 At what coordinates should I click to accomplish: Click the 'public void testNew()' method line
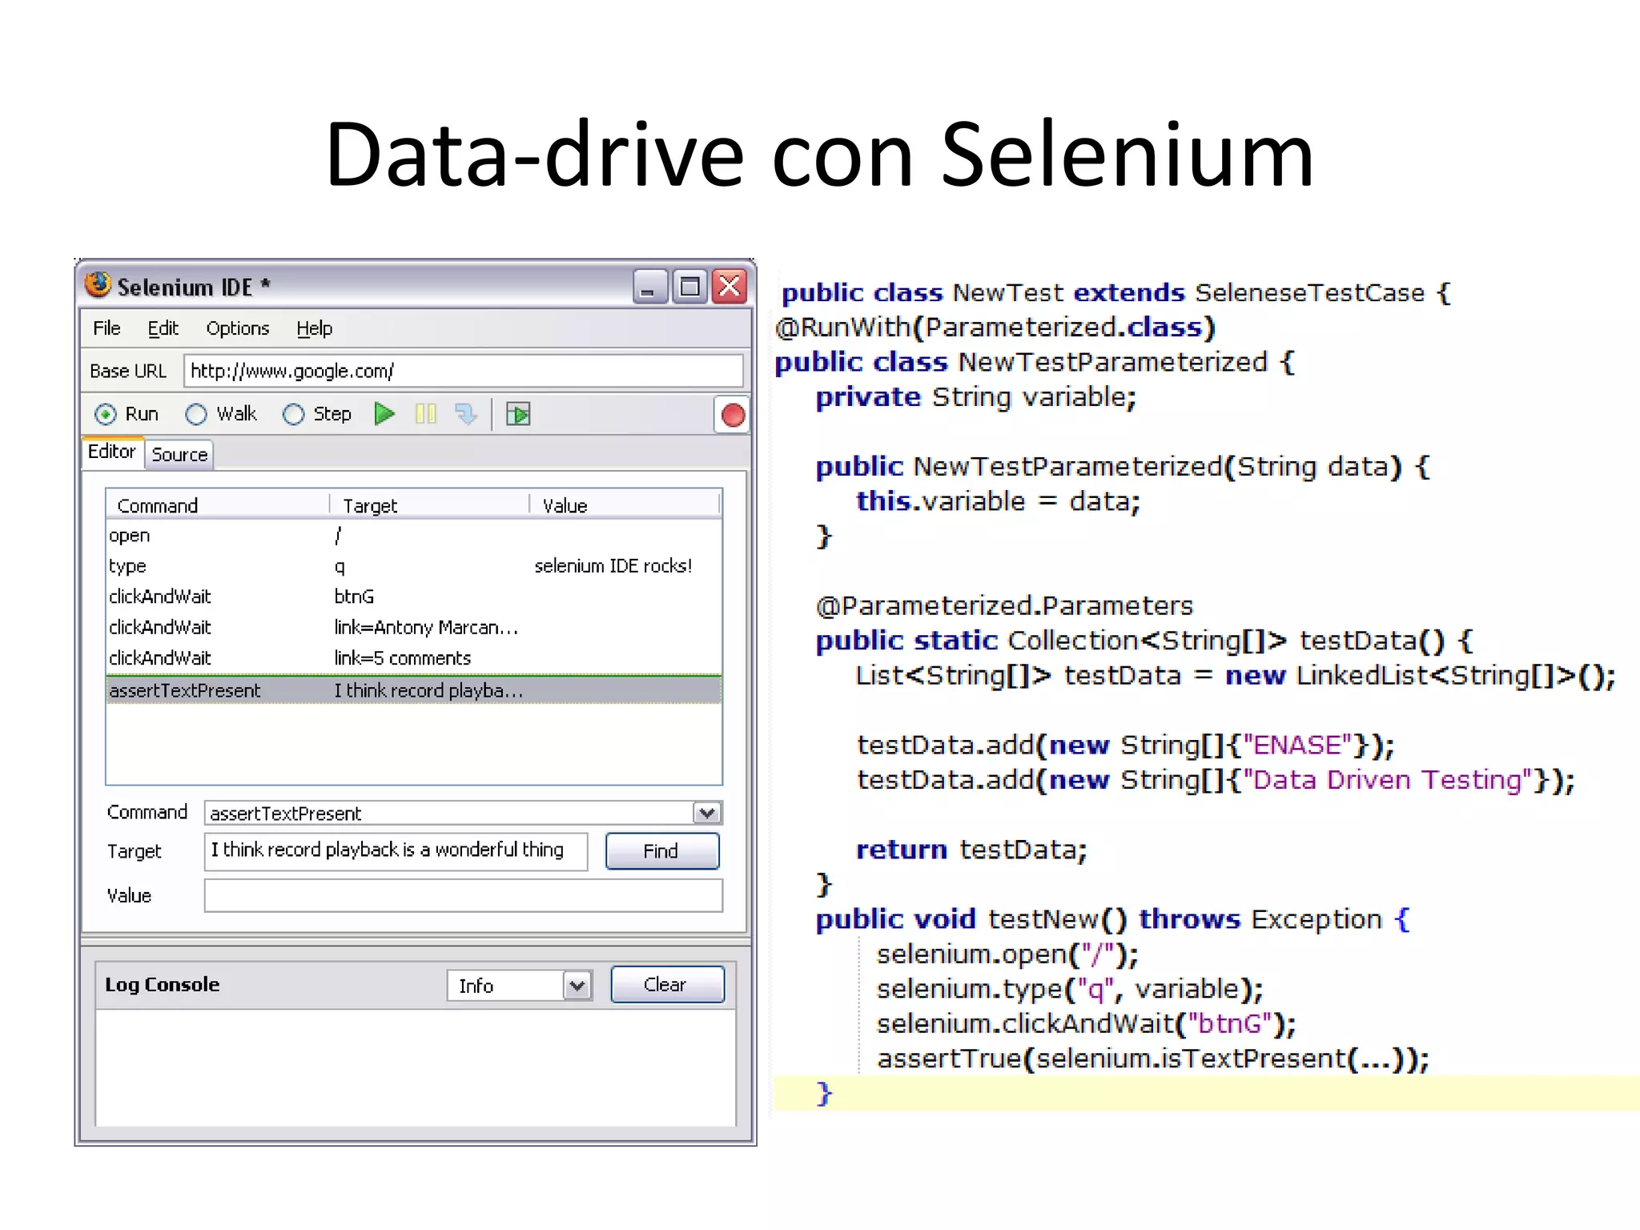tap(1113, 919)
